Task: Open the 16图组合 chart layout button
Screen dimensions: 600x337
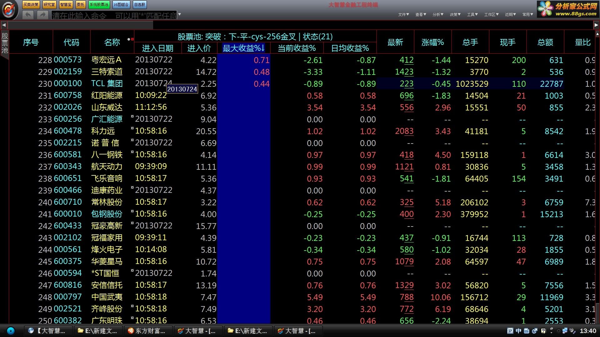Action: (121, 4)
